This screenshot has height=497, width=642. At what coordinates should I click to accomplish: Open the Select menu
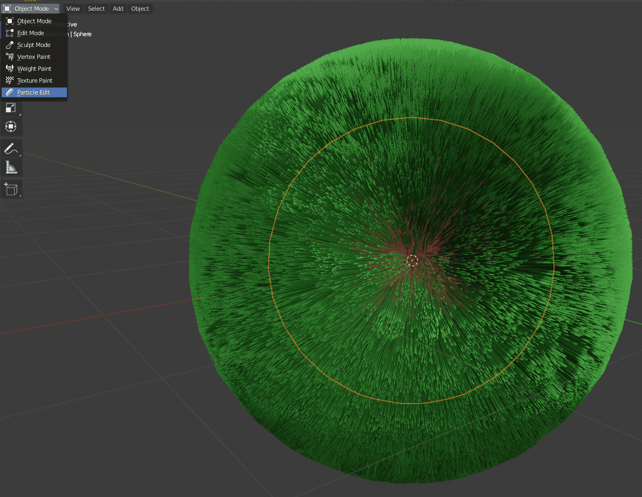pos(96,8)
